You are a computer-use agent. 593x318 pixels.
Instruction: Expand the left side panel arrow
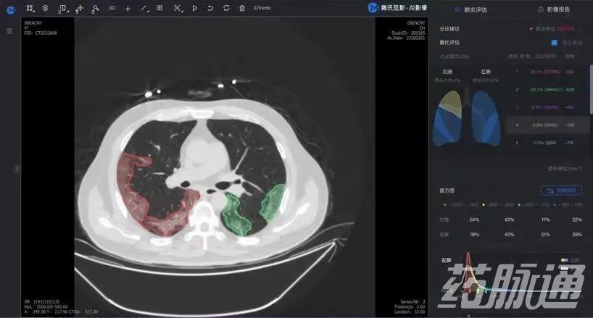click(x=16, y=168)
